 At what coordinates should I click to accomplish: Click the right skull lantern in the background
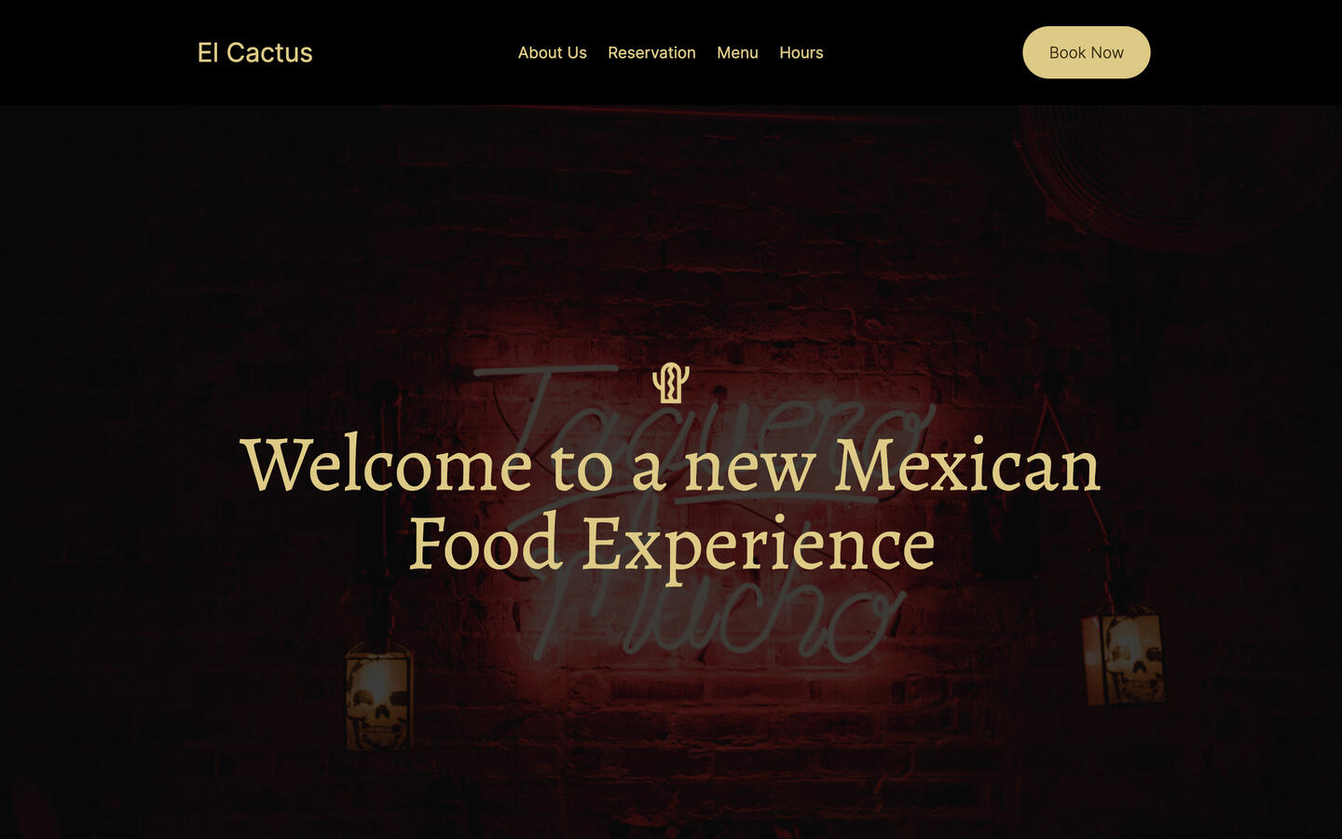coord(1123,658)
